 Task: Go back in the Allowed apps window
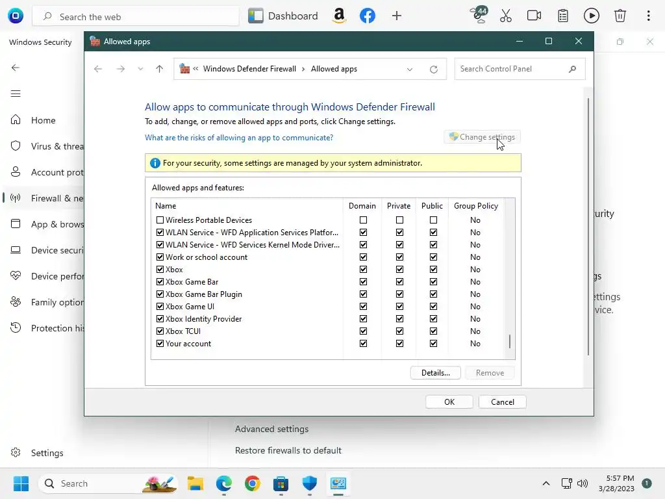click(98, 69)
